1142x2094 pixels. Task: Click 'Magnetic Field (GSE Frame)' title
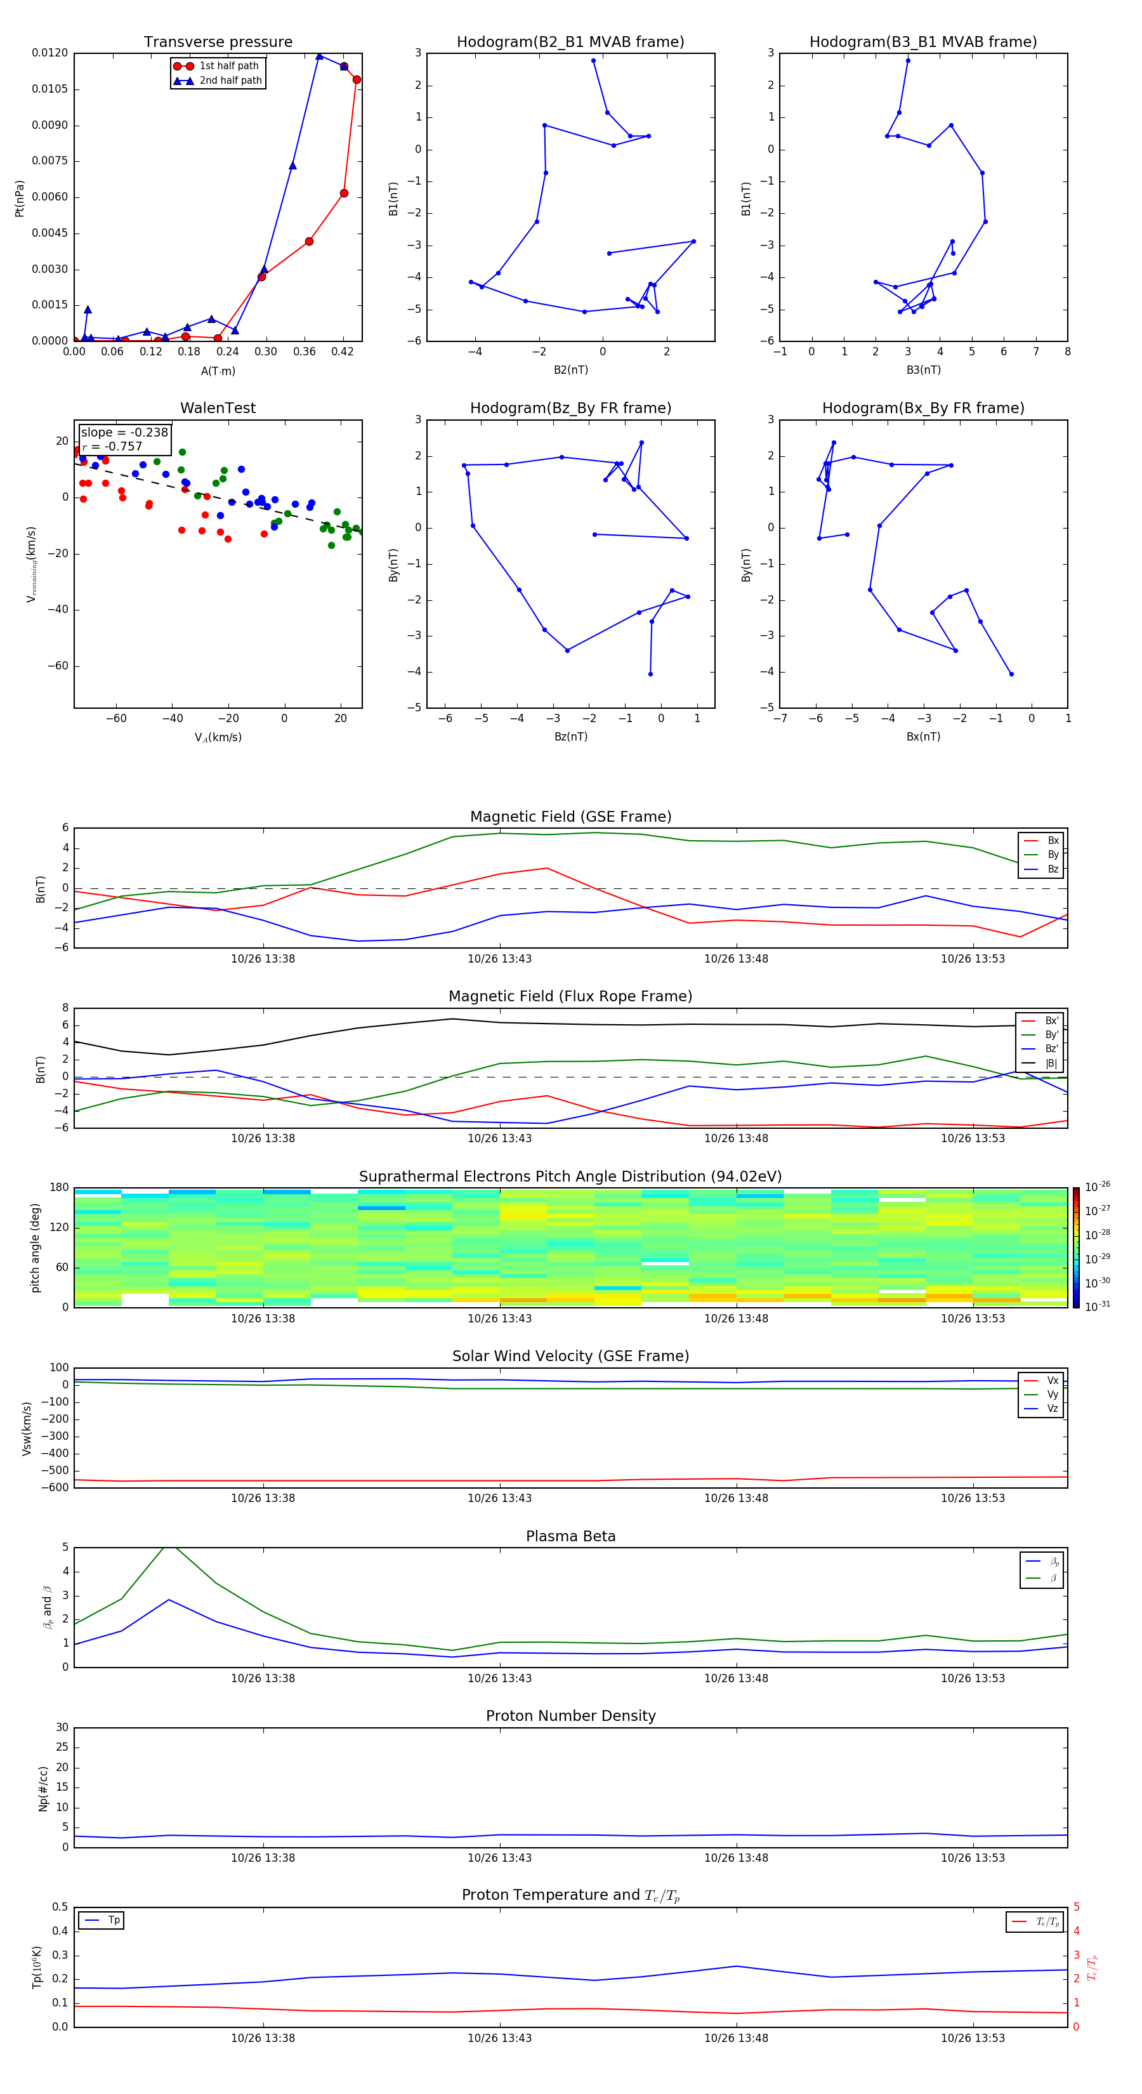pyautogui.click(x=570, y=817)
